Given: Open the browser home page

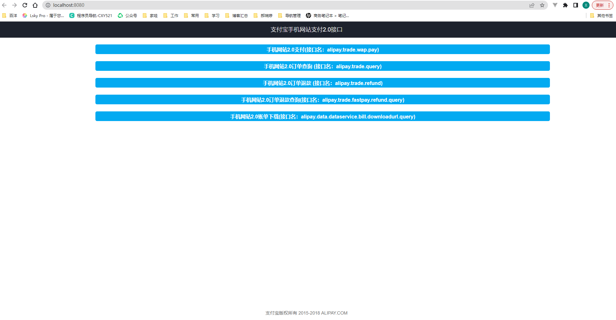Looking at the screenshot, I should click(35, 5).
